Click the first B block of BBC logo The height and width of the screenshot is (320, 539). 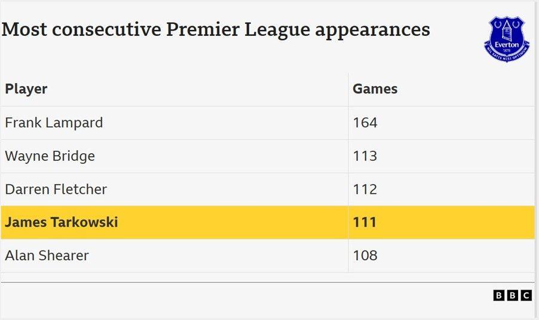click(499, 295)
